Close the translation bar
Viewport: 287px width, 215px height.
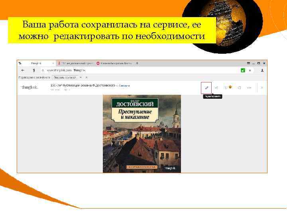(x=86, y=78)
